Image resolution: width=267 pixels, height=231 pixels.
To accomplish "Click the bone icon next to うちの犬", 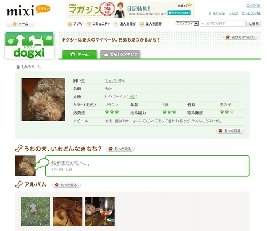I will [x=19, y=148].
